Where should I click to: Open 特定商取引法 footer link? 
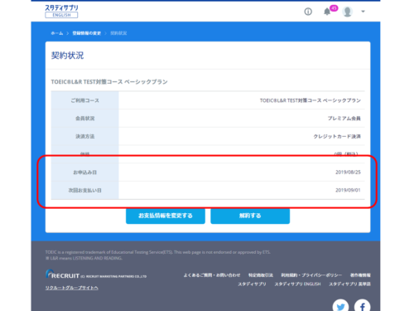(x=261, y=275)
